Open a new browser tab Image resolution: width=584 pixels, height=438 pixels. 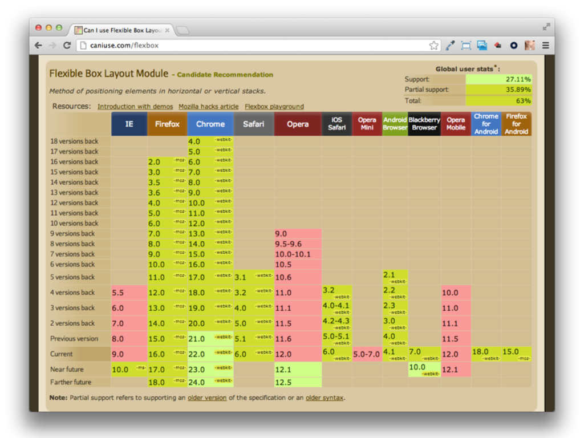pyautogui.click(x=182, y=30)
